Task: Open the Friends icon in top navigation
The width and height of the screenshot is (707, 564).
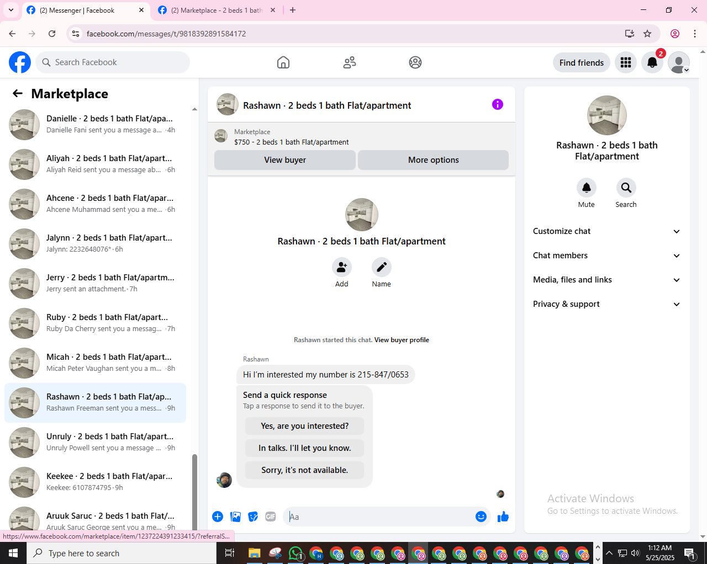Action: (x=350, y=62)
